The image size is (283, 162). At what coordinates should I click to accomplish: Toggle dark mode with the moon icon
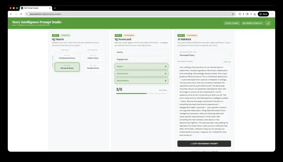point(268,23)
